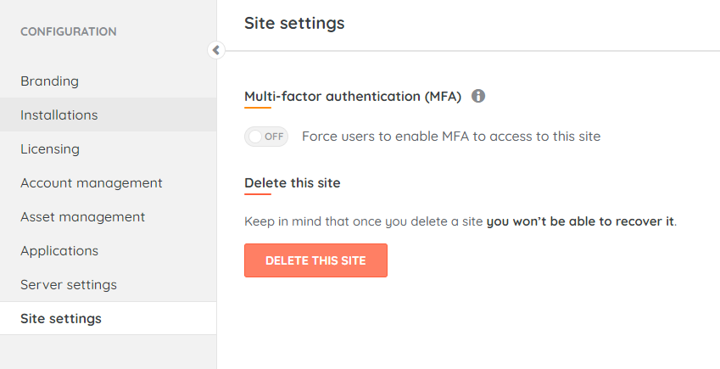This screenshot has width=720, height=369.
Task: Click the CONFIGURATION sidebar header
Action: click(x=69, y=31)
